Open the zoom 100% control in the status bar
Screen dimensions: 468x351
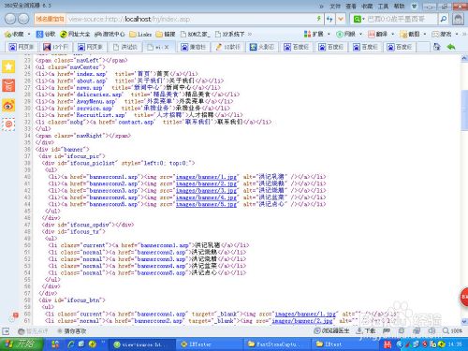(x=452, y=330)
